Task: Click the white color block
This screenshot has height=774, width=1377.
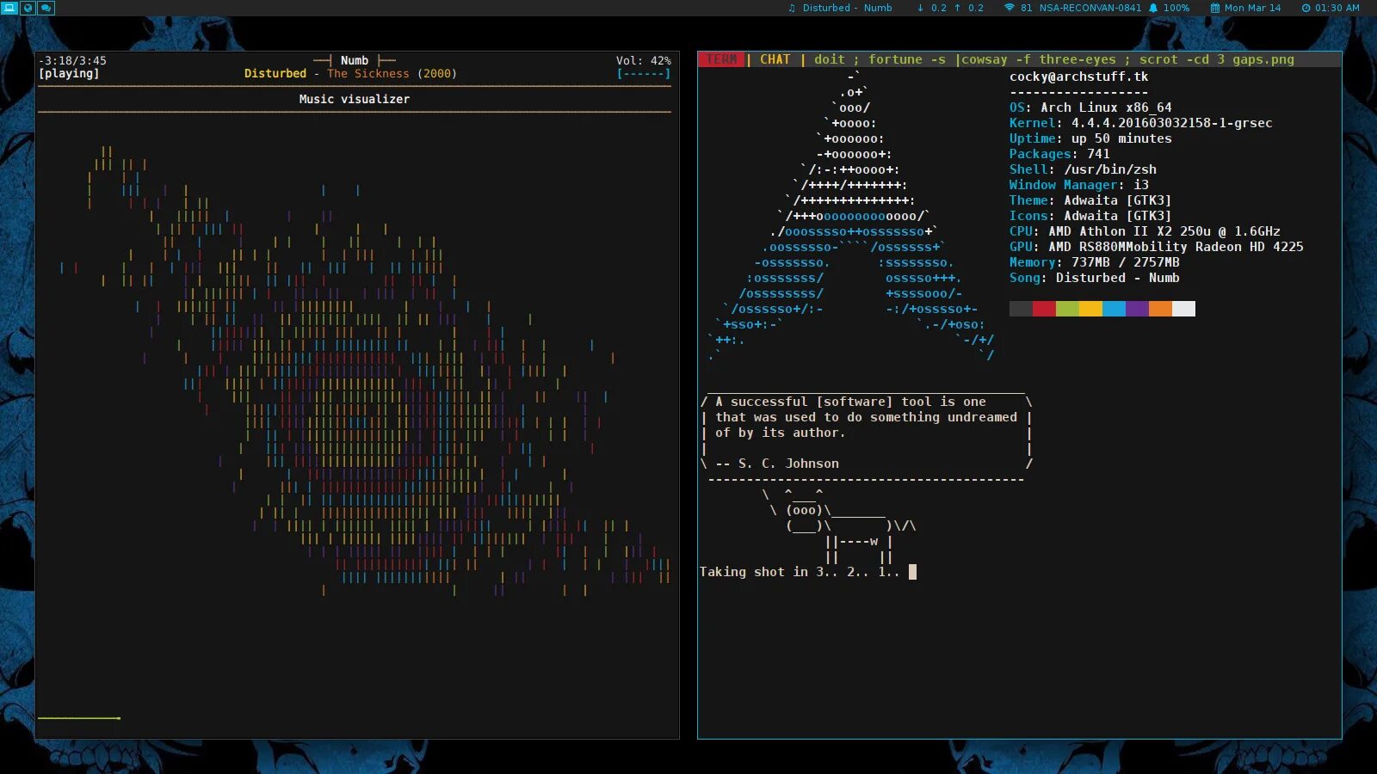Action: point(1183,309)
